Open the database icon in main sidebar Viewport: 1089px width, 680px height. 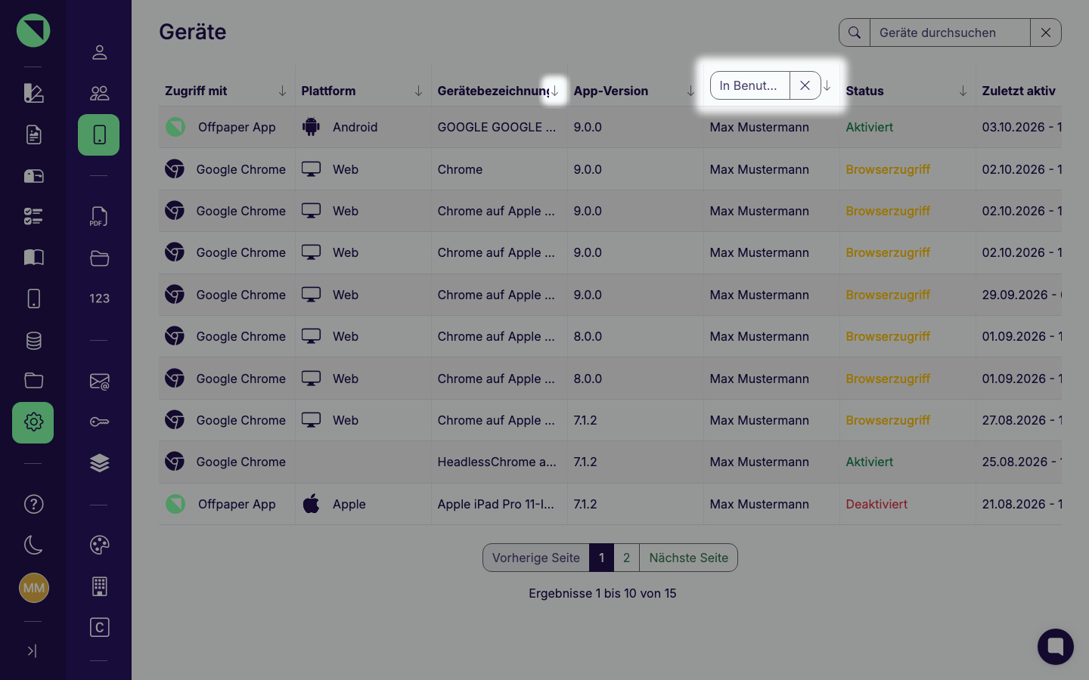(33, 340)
